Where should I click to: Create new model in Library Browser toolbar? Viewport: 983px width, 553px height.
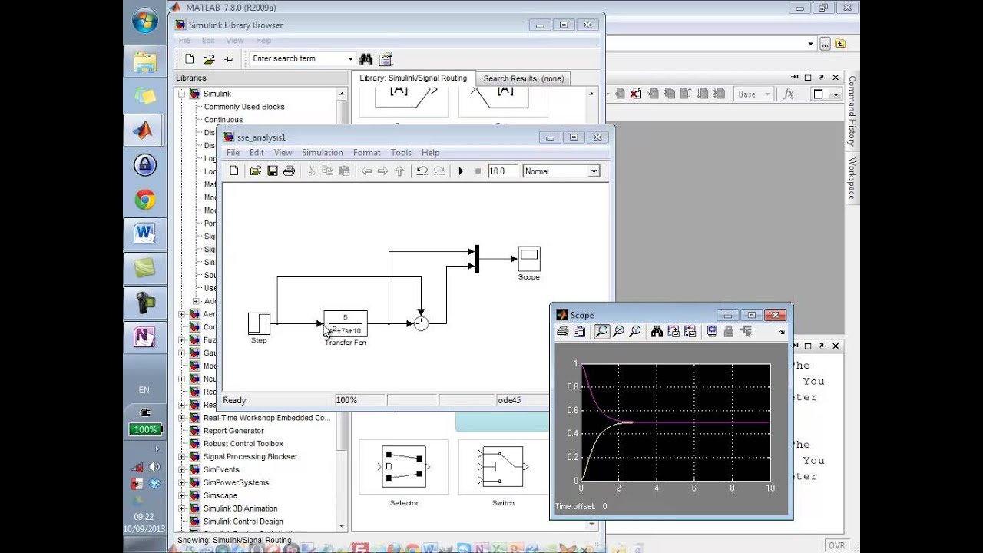(x=189, y=58)
